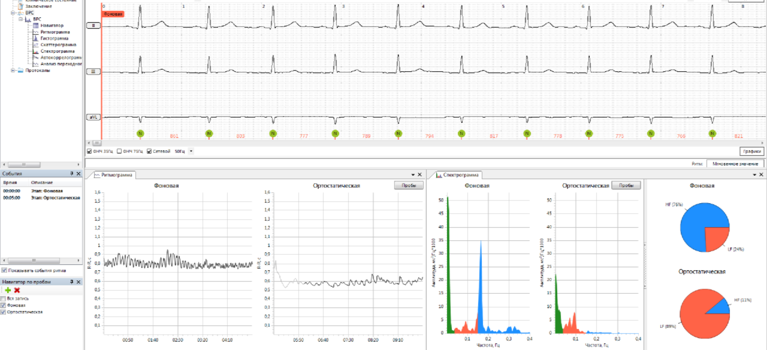Collapse the top-level ВРС tree node
767x350 pixels.
(x=13, y=13)
